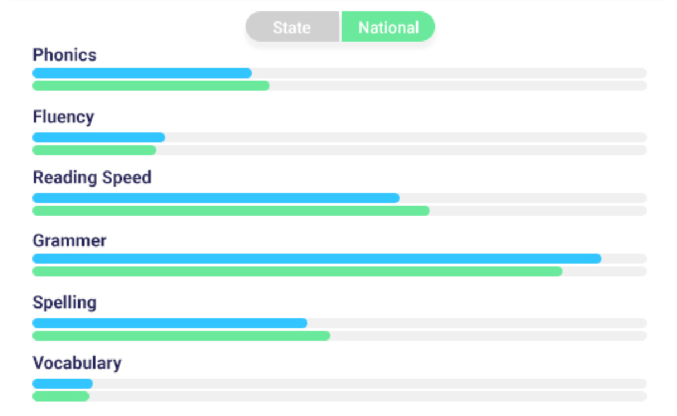
Task: Click the green Vocabulary progress bar
Action: point(61,397)
